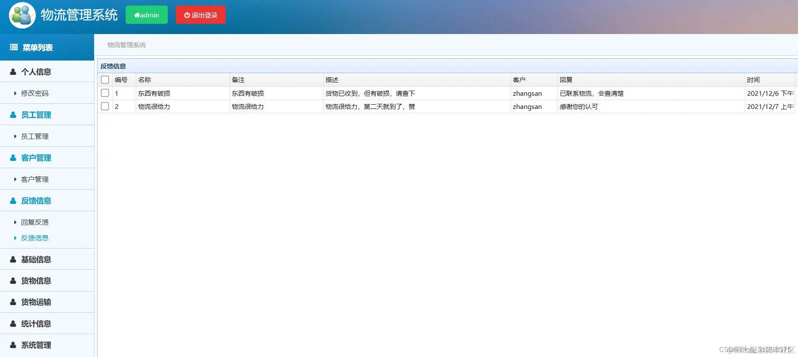The width and height of the screenshot is (798, 357).
Task: Click the 物流管理系统 breadcrumb text
Action: (126, 45)
